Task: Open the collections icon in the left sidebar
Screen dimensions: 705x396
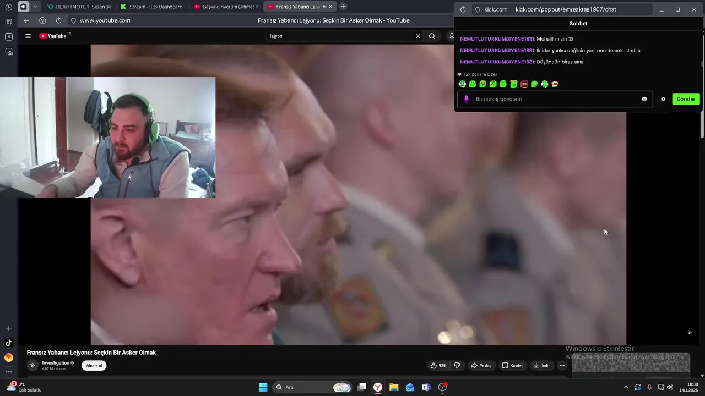Action: point(8,22)
